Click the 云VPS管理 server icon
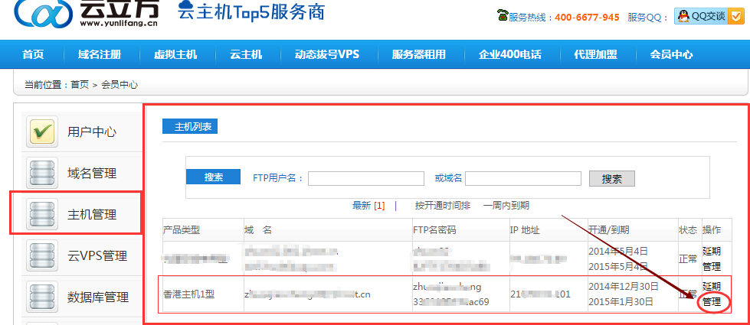This screenshot has height=325, width=750. click(42, 255)
